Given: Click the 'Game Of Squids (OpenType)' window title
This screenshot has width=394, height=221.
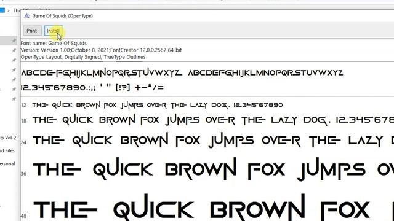Looking at the screenshot, I should pos(63,16).
